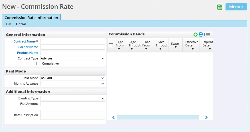Viewport: 250px width, 132px height.
Task: Sort by the Age Through column header
Action: (x=135, y=44)
